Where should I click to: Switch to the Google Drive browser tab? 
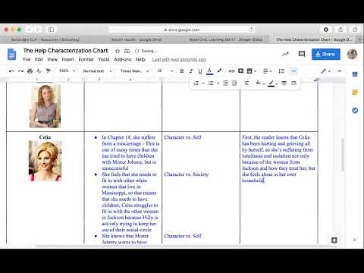click(x=136, y=39)
